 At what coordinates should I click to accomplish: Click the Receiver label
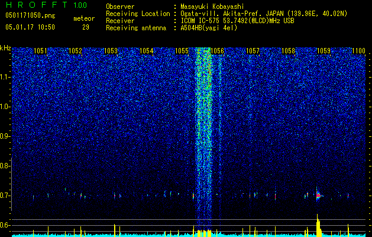[x=120, y=21]
